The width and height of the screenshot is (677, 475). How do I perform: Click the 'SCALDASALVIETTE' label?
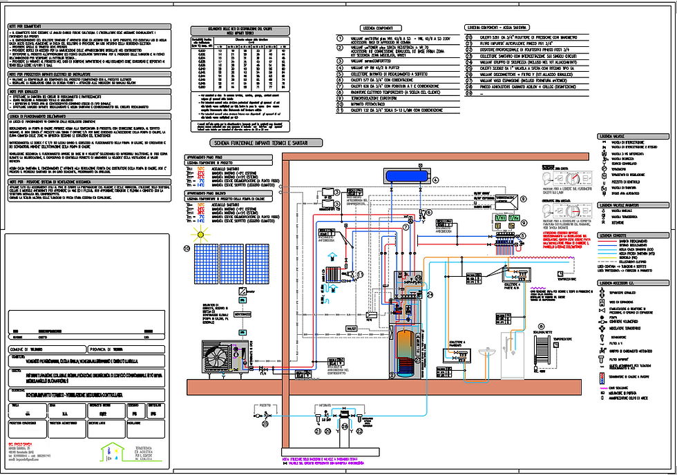tap(543, 332)
